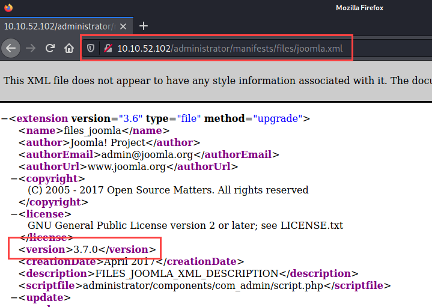The height and width of the screenshot is (307, 432).
Task: Collapse the extension root XML node
Action: [x=4, y=119]
